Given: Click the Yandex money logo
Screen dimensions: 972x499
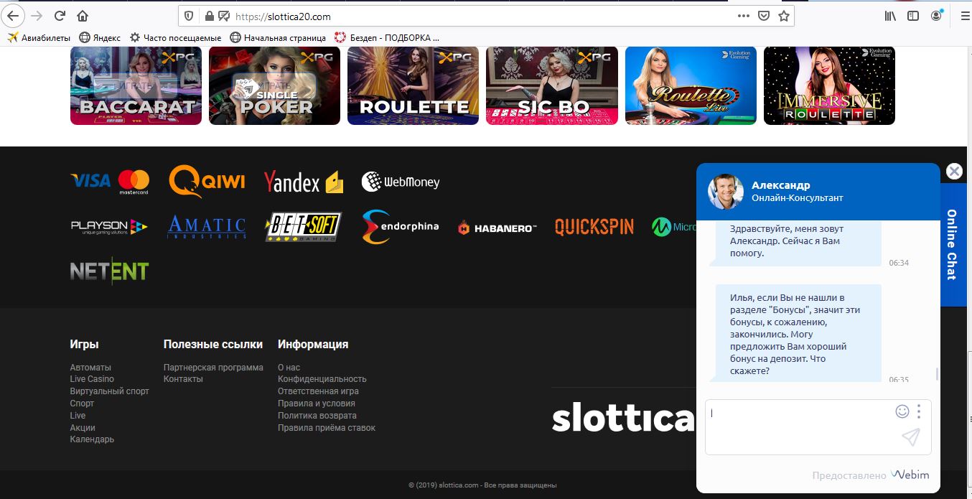Looking at the screenshot, I should 304,182.
